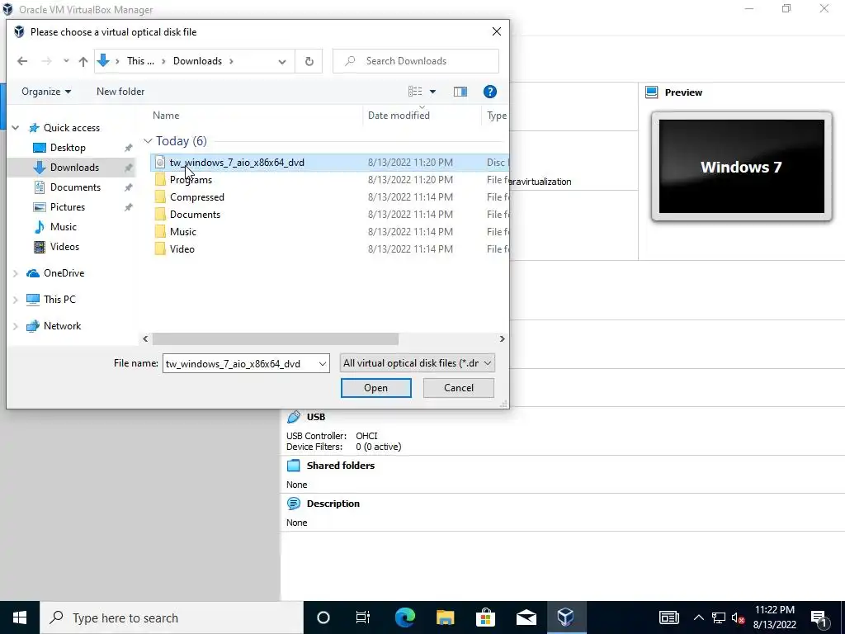Open Mail app from the taskbar
The image size is (845, 634).
[x=526, y=617]
